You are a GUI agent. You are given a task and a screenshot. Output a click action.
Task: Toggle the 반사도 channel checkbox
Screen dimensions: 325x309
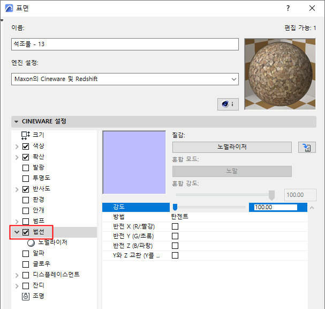pos(26,189)
